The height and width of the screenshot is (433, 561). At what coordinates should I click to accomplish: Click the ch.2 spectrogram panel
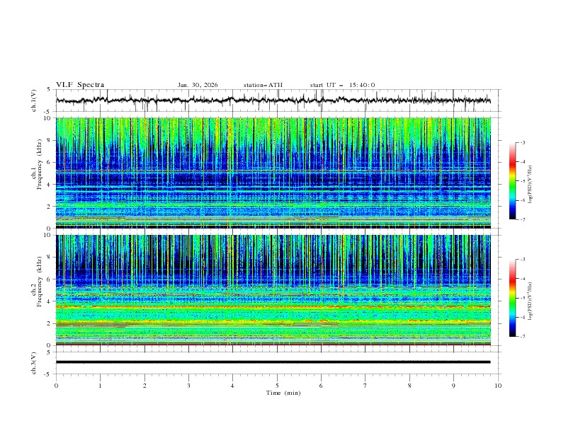(x=273, y=290)
